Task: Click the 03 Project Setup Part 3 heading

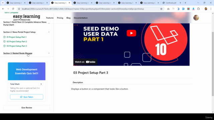Action: point(91,73)
